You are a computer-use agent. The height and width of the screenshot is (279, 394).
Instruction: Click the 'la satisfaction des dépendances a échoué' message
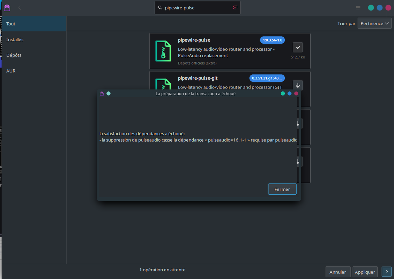click(x=142, y=134)
